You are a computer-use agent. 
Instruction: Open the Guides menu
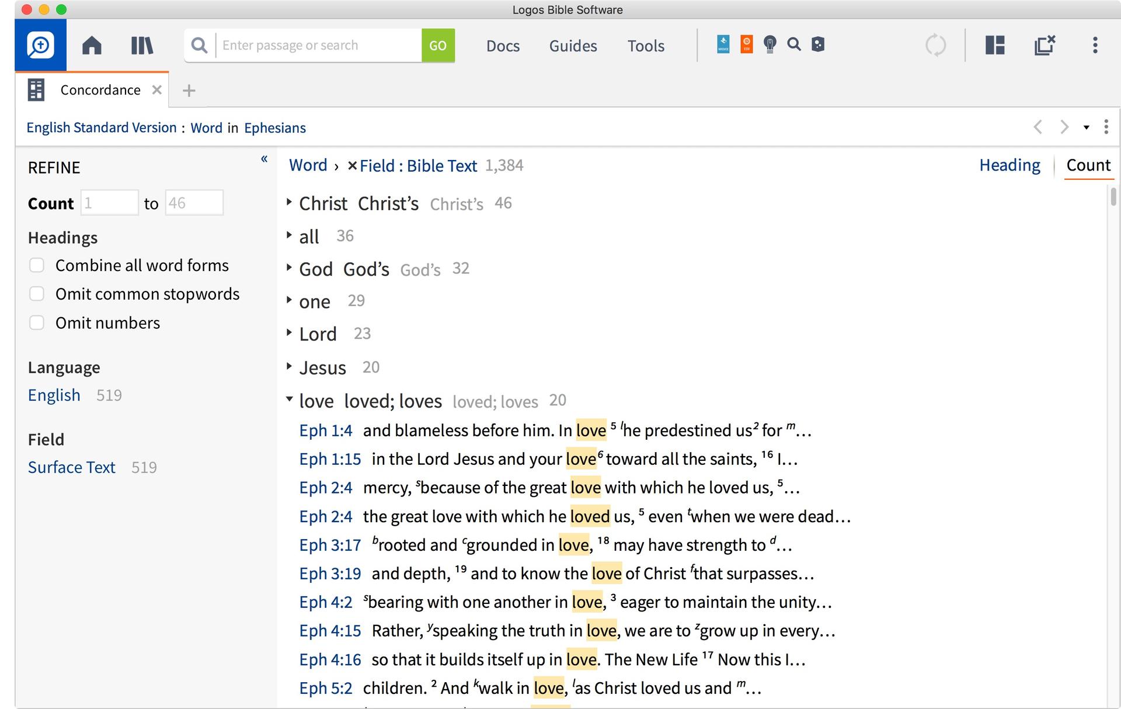click(573, 46)
